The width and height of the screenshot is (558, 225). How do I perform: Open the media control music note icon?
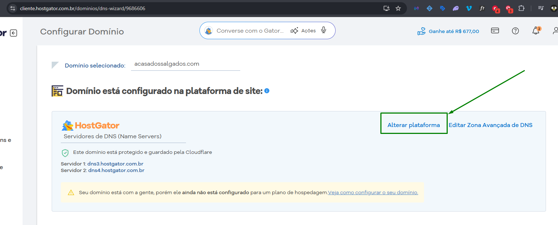coord(541,8)
